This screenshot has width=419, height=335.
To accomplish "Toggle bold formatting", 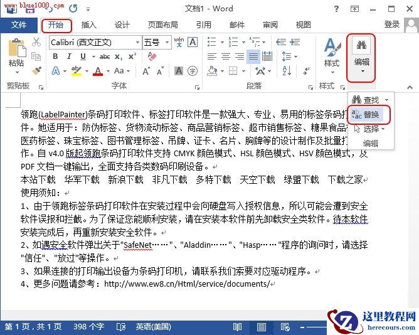I will [55, 56].
